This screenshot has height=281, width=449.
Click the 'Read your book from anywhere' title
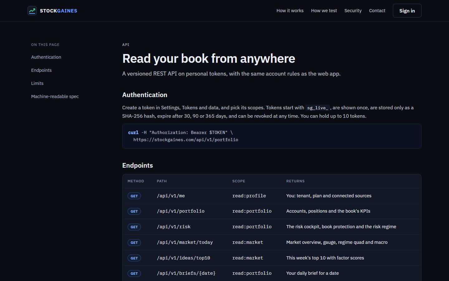209,58
